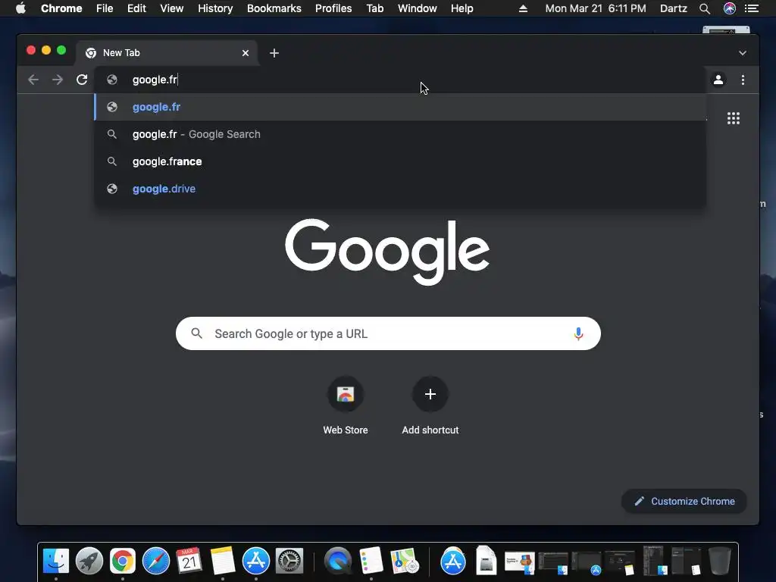776x582 pixels.
Task: Click the Customize Chrome button
Action: (x=684, y=502)
